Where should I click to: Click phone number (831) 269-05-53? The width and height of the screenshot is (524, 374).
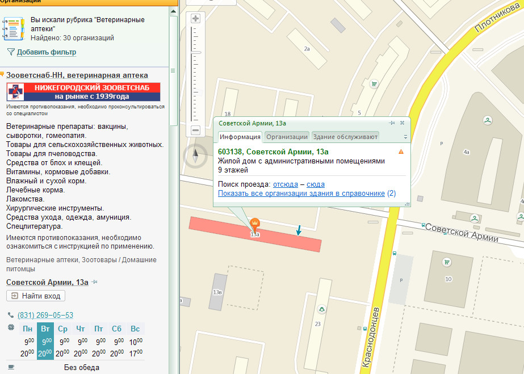pos(45,315)
